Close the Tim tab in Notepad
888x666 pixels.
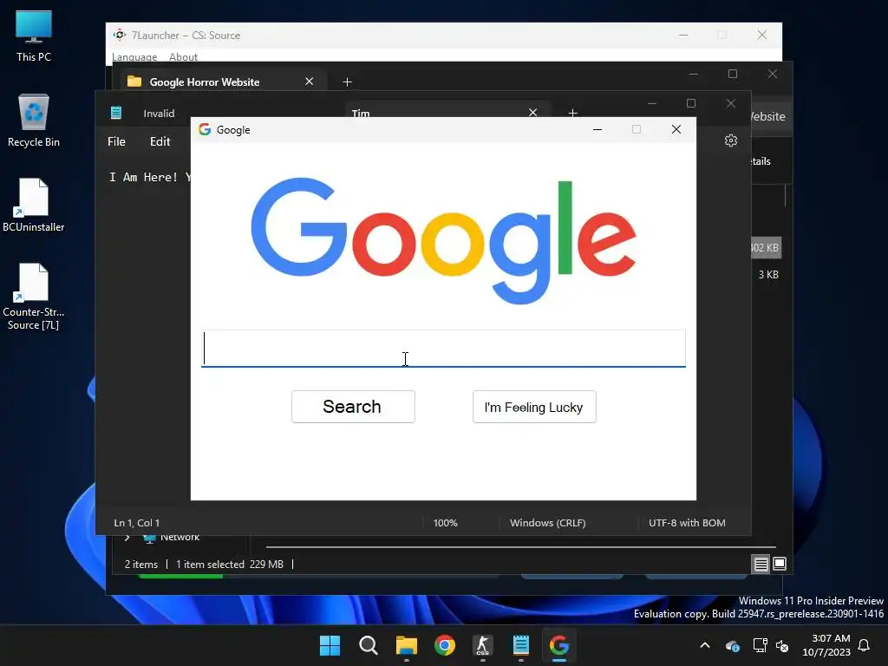tap(532, 112)
